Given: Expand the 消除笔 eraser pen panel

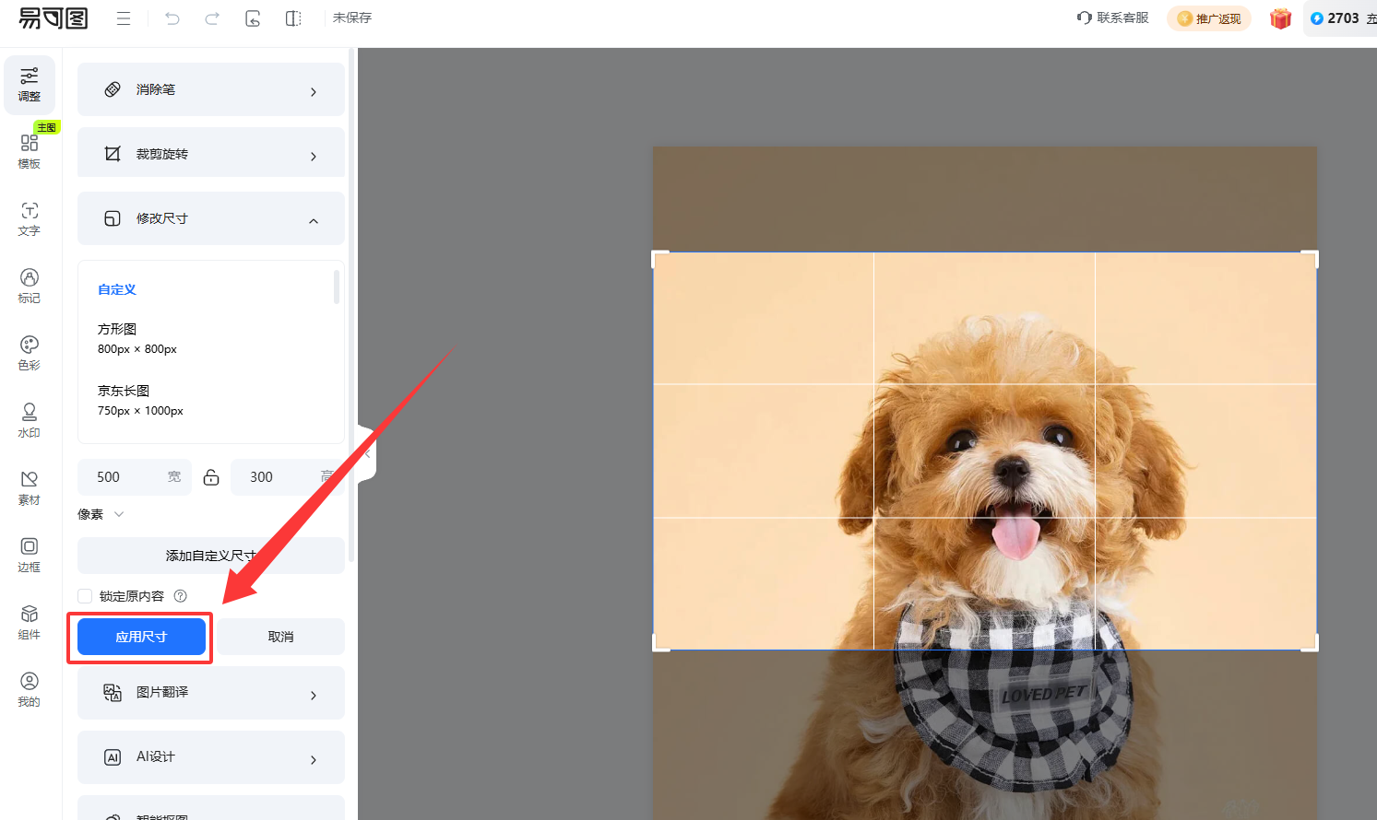Looking at the screenshot, I should (x=211, y=89).
